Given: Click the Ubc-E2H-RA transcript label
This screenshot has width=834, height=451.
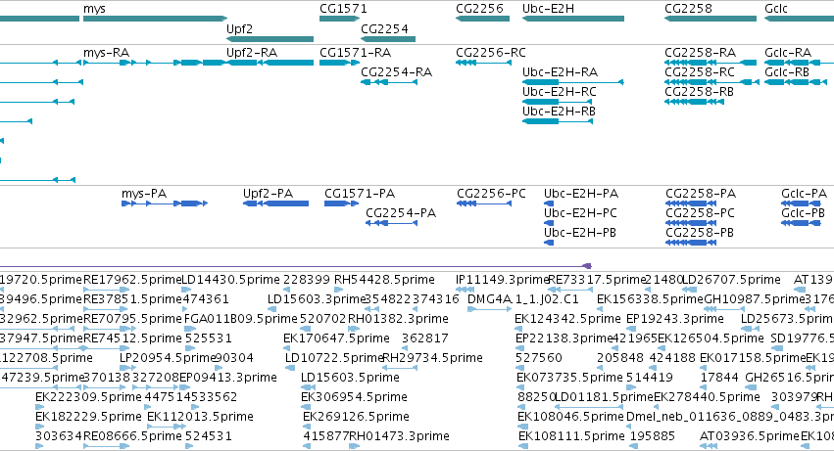Looking at the screenshot, I should click(x=560, y=71).
